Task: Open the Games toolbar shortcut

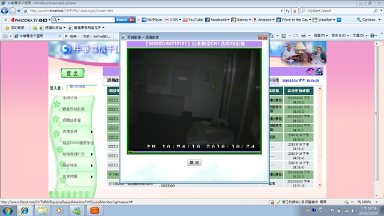Action: pyautogui.click(x=240, y=20)
